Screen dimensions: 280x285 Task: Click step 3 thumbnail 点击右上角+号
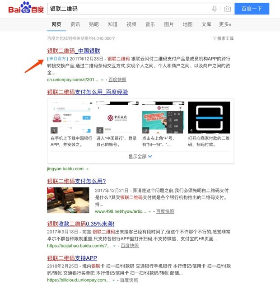tap(163, 117)
